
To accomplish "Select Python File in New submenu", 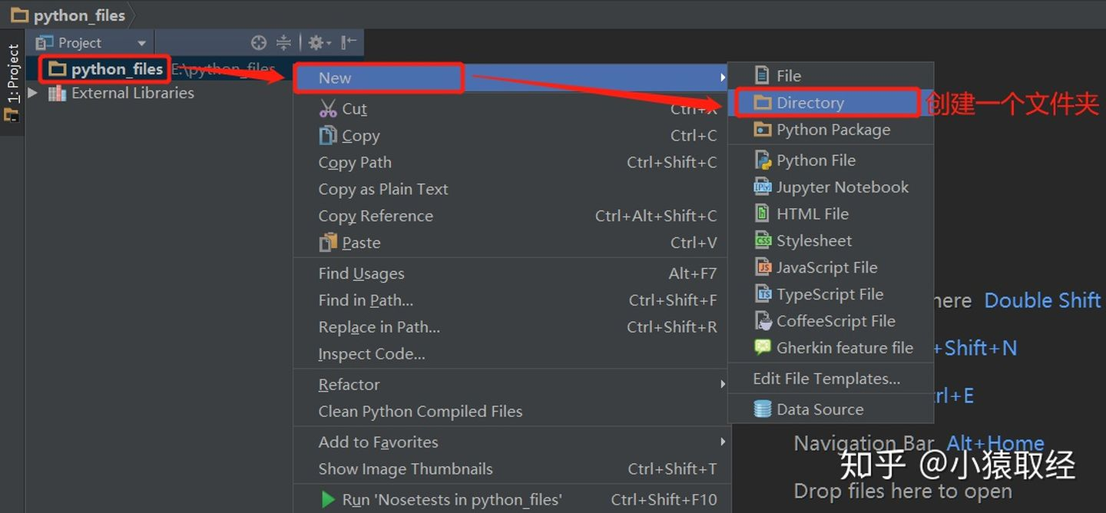I will click(815, 161).
